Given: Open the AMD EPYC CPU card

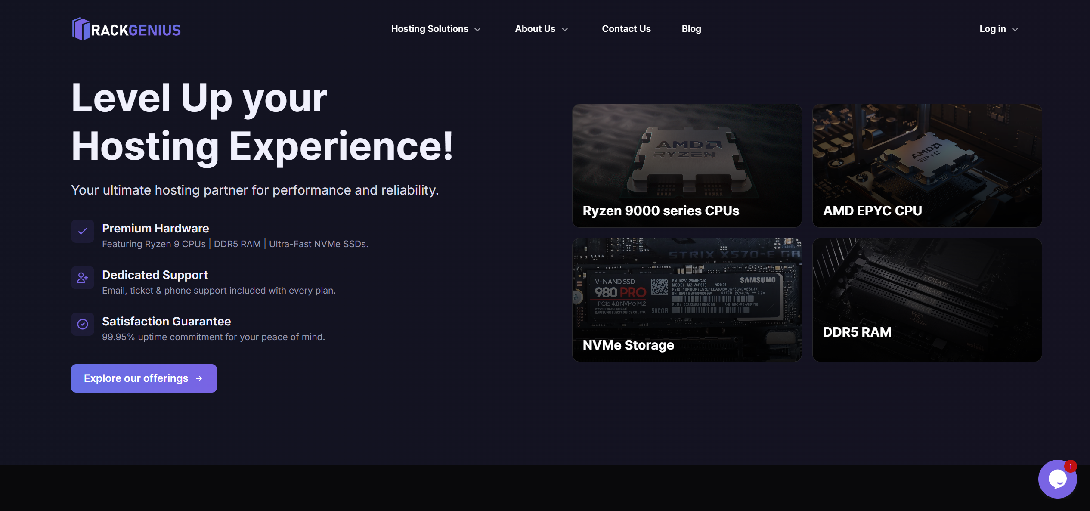Looking at the screenshot, I should [927, 166].
